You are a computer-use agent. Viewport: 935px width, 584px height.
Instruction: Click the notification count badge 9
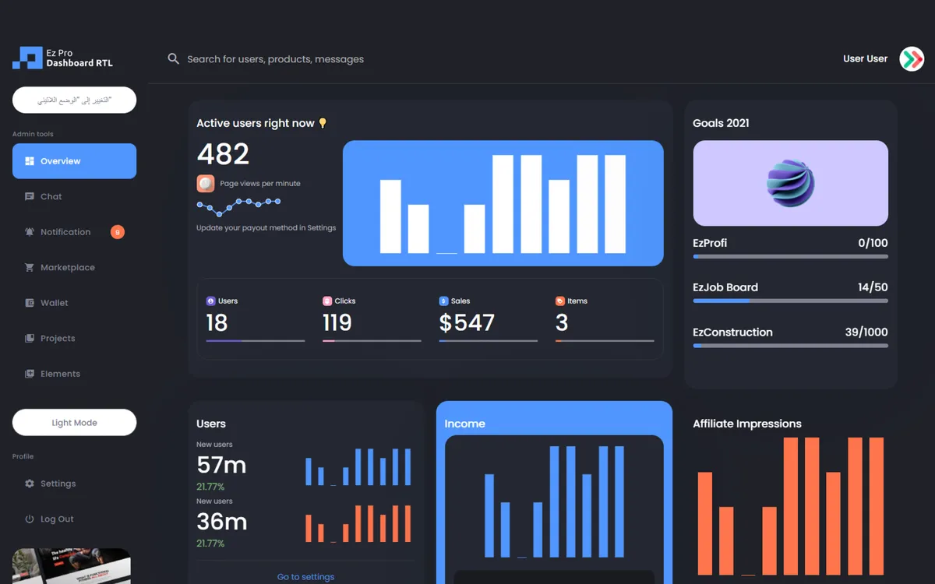point(118,232)
